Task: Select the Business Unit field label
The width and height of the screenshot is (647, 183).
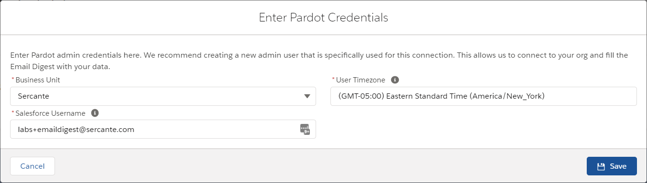Action: (x=38, y=80)
